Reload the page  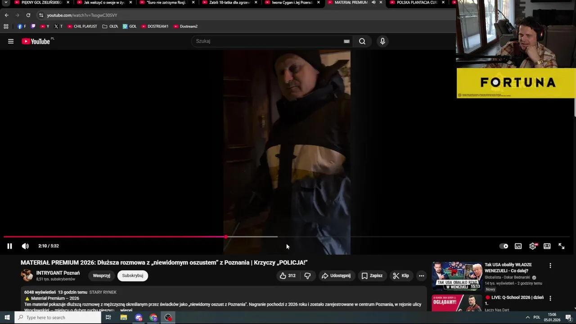pyautogui.click(x=28, y=15)
